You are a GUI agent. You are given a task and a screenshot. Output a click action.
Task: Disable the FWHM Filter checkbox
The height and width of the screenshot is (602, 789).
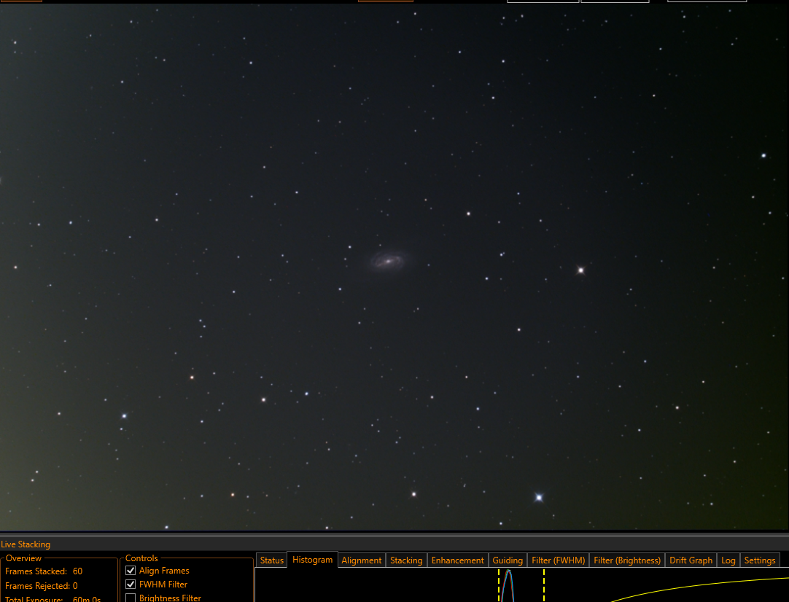pos(131,585)
